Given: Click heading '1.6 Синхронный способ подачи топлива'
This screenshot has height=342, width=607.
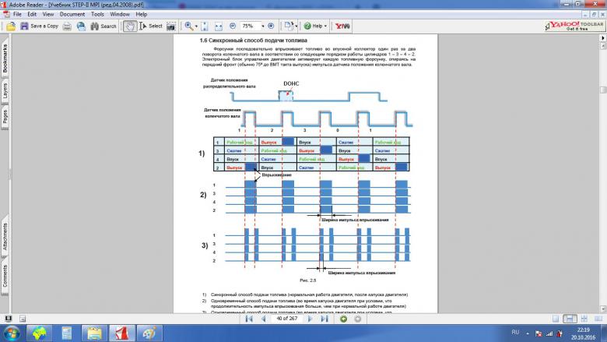Looking at the screenshot, I should 254,41.
